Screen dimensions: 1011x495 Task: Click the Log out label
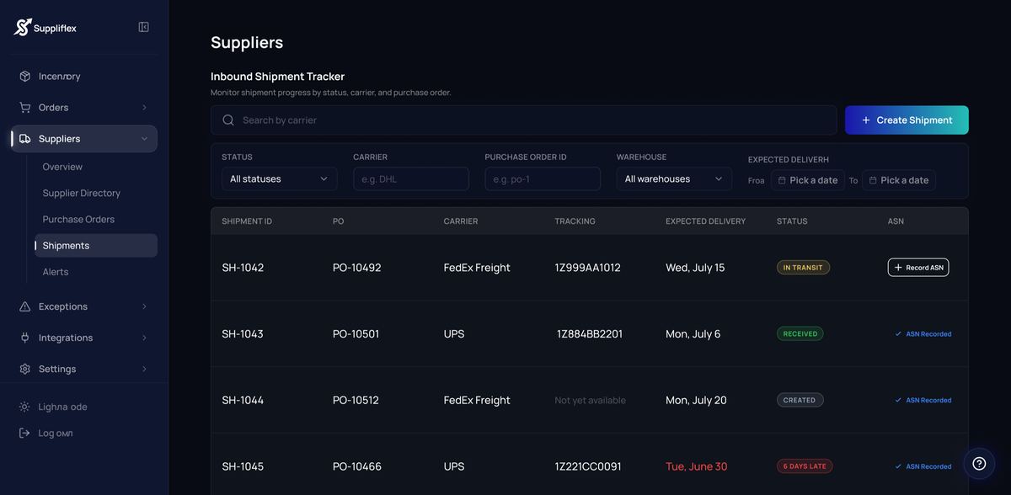(56, 433)
